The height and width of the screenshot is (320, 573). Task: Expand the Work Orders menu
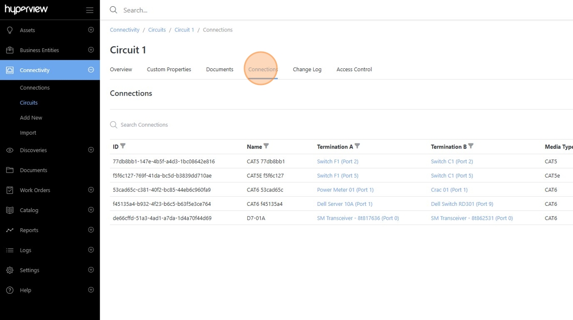coord(91,190)
